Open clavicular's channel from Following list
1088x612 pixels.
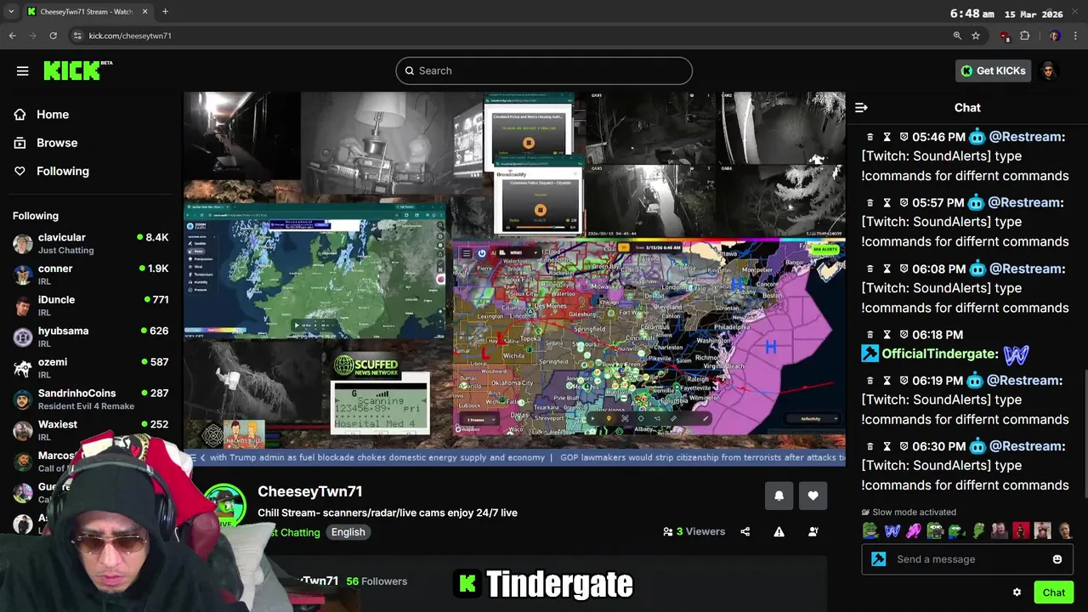[x=90, y=244]
